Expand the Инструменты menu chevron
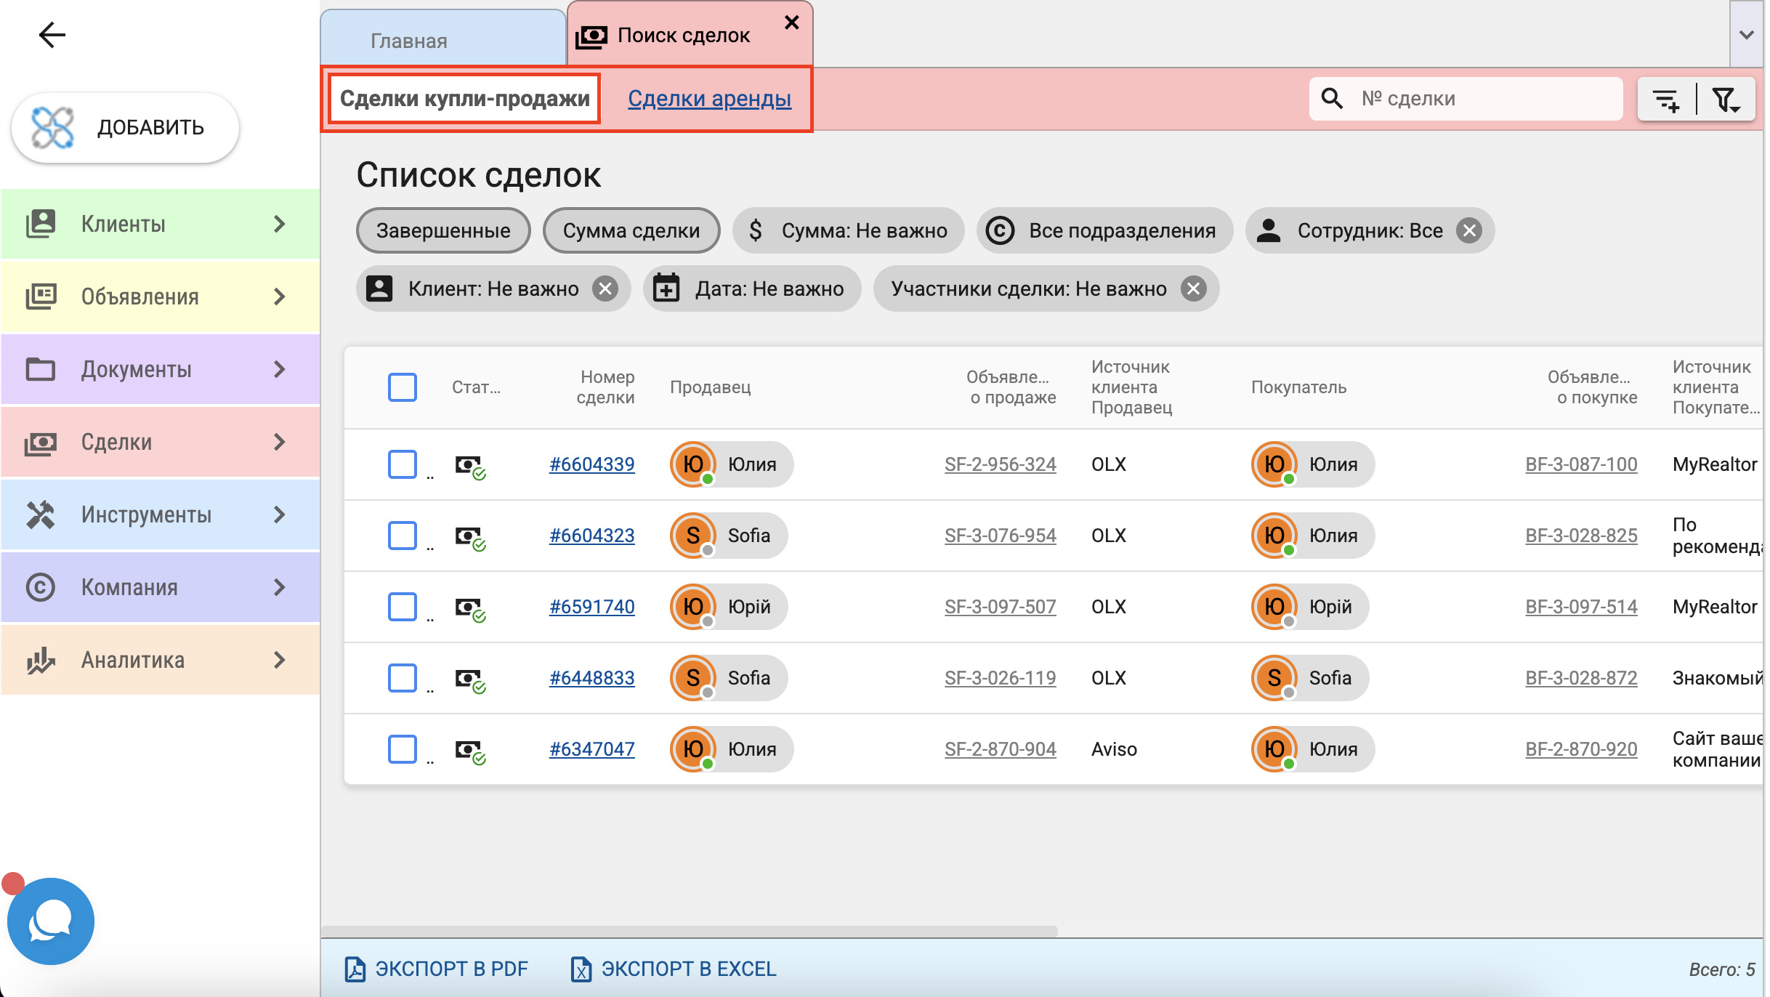The height and width of the screenshot is (997, 1770). tap(280, 514)
